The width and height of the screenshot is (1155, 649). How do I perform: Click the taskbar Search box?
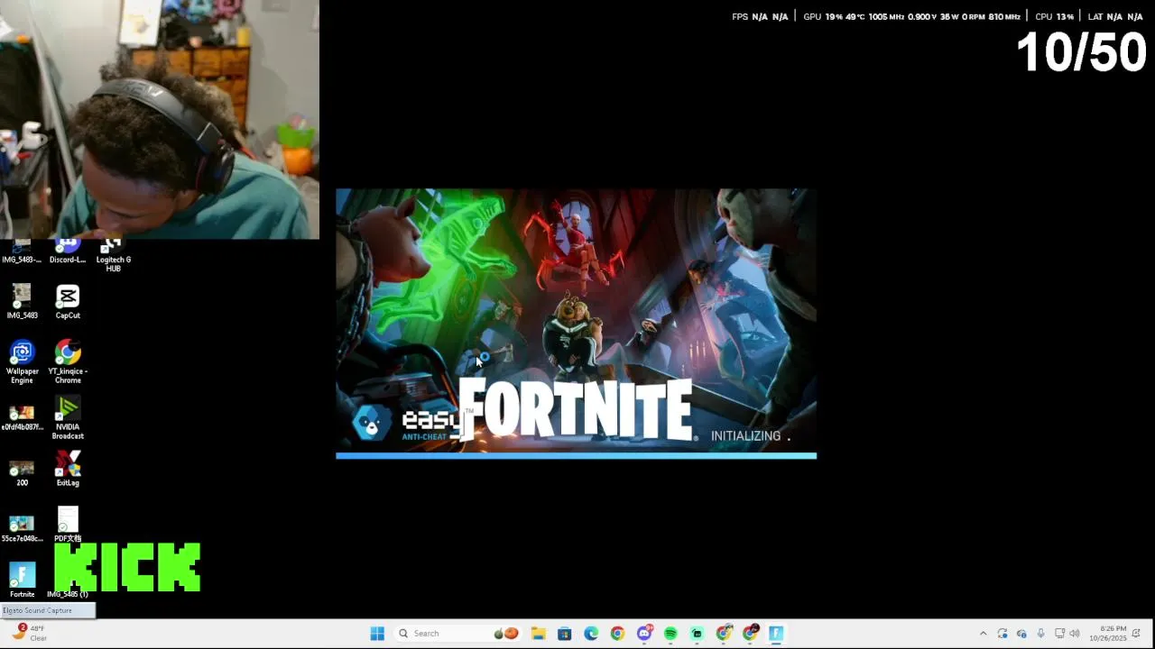click(457, 634)
